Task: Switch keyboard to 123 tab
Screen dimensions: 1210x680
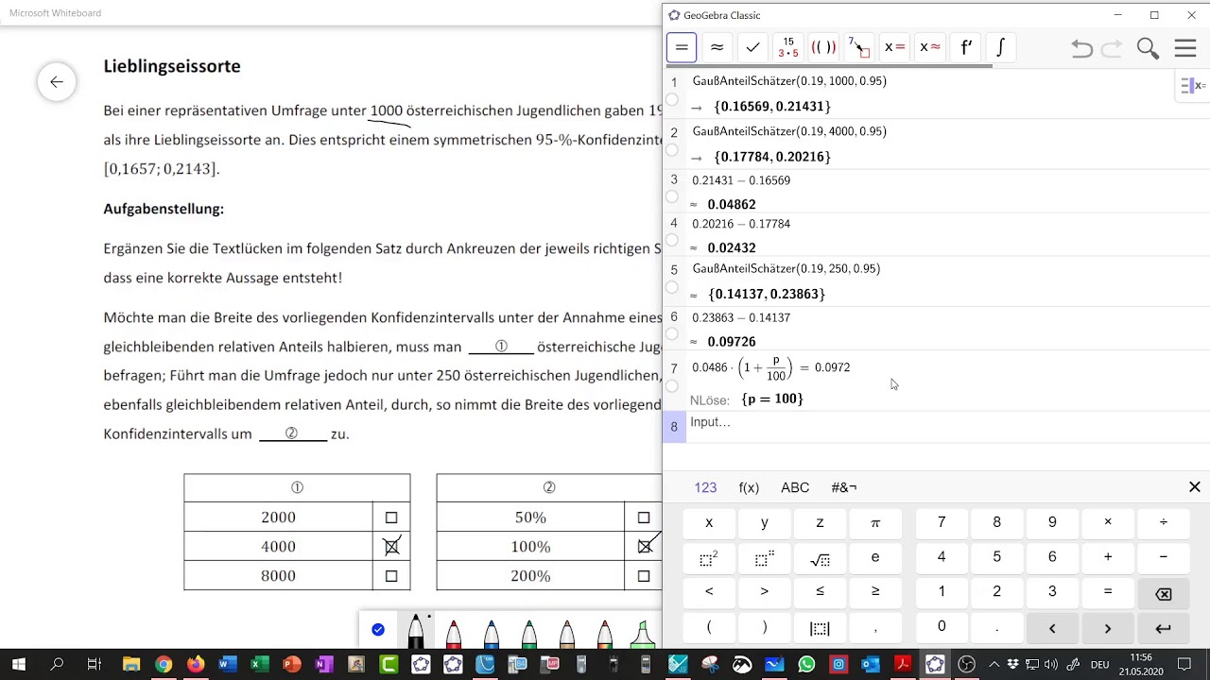Action: click(x=705, y=487)
